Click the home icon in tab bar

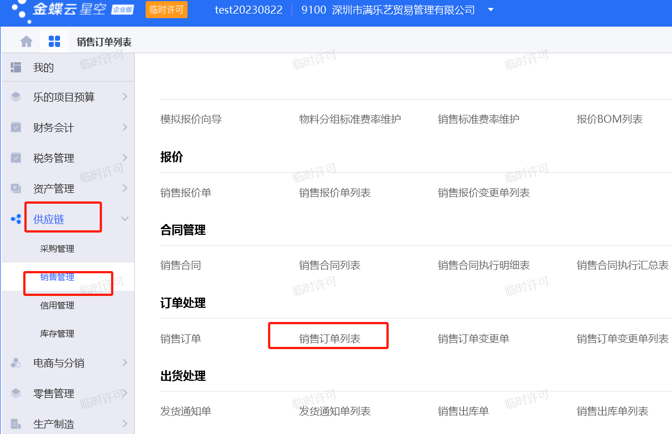[26, 41]
